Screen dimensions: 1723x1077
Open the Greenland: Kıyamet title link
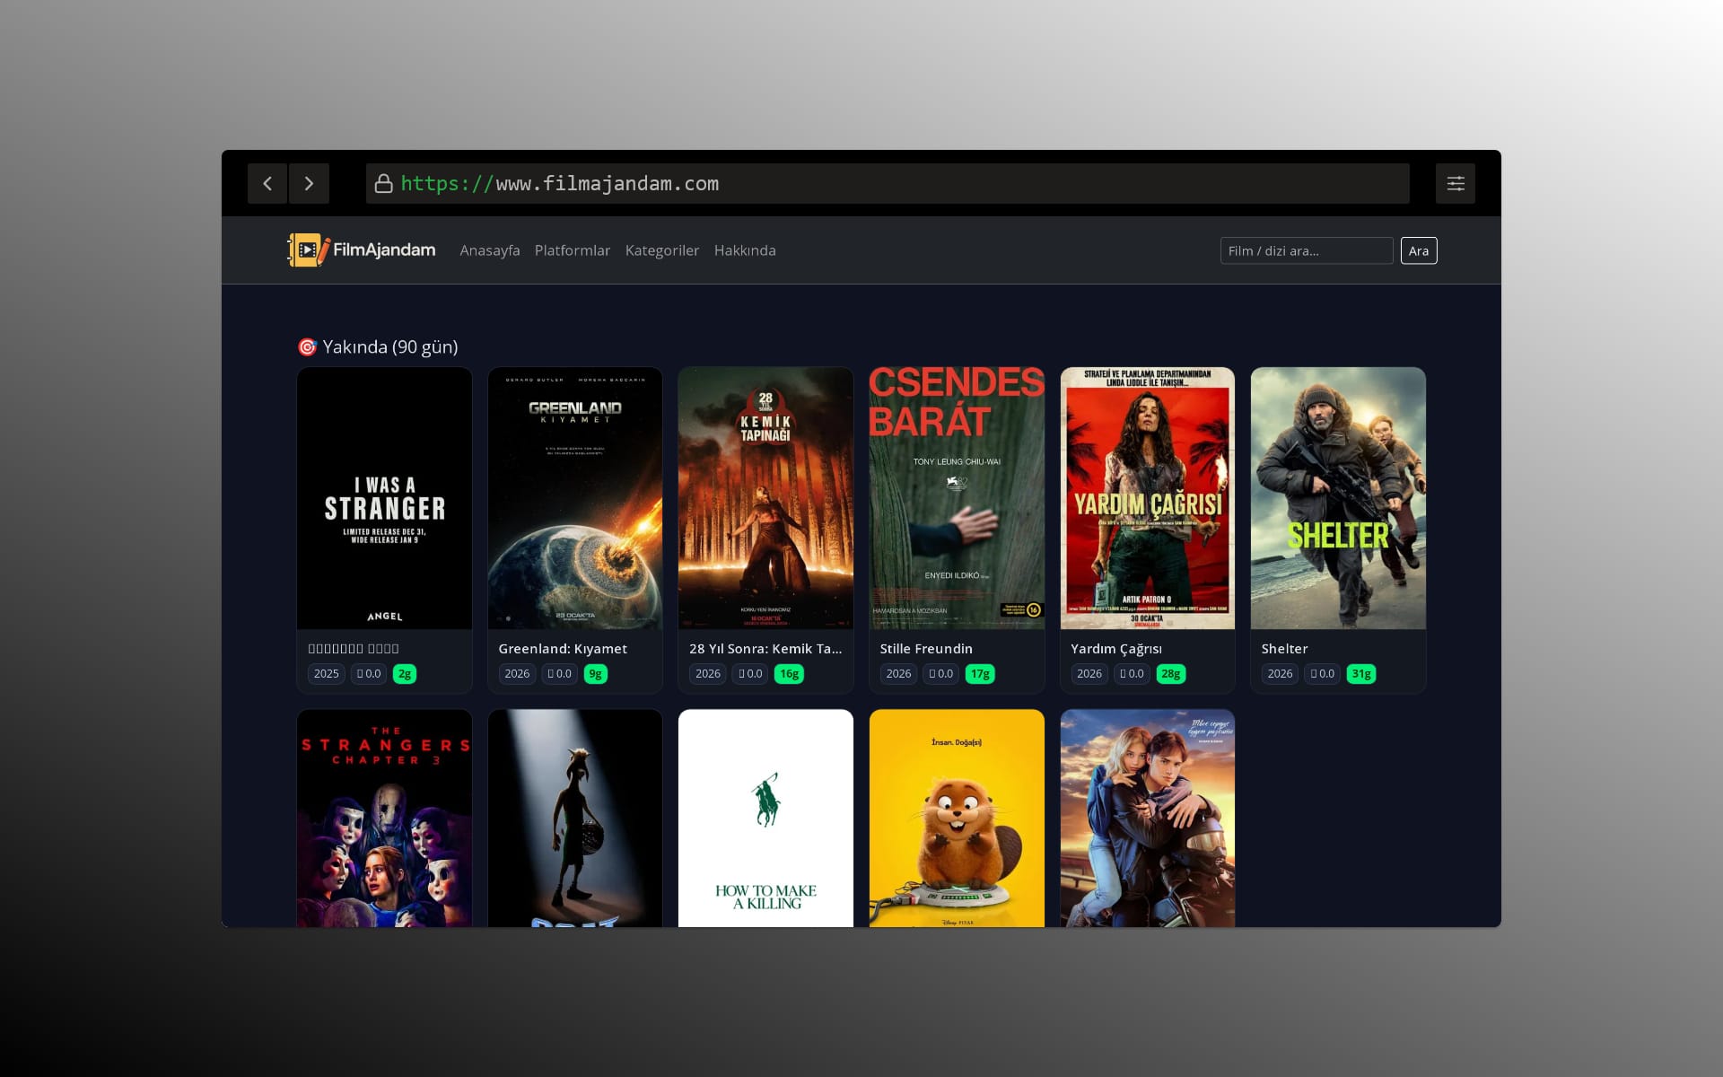[563, 649]
